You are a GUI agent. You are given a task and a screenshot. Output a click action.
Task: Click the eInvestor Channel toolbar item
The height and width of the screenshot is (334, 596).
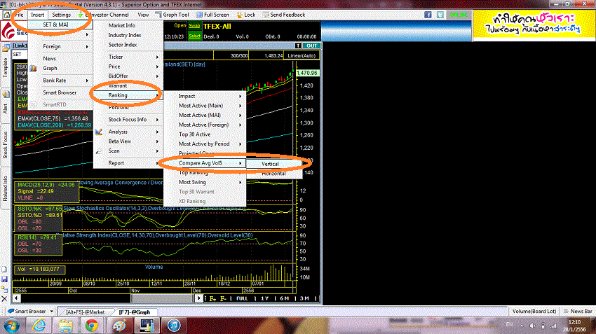(104, 15)
